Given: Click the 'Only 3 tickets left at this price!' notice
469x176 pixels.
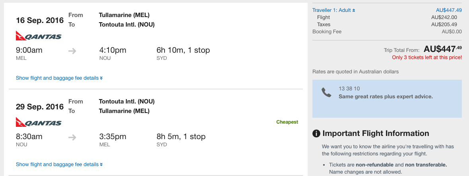Looking at the screenshot, I should point(427,57).
